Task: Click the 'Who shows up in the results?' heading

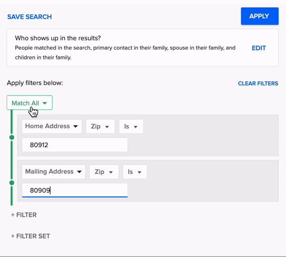Action: (61, 38)
